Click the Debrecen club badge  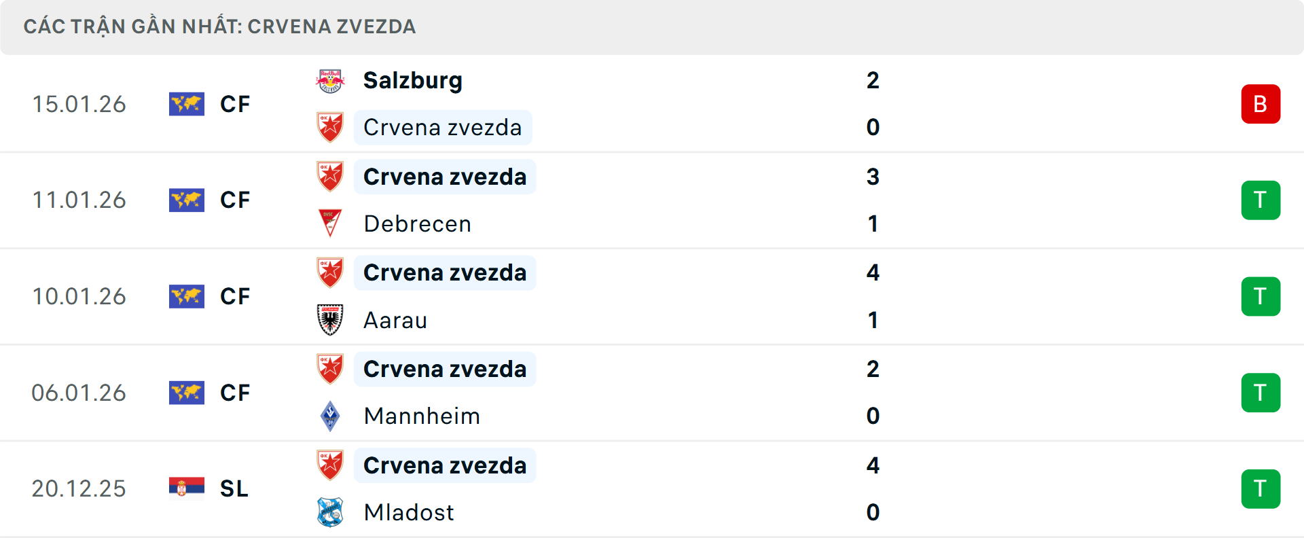331,223
